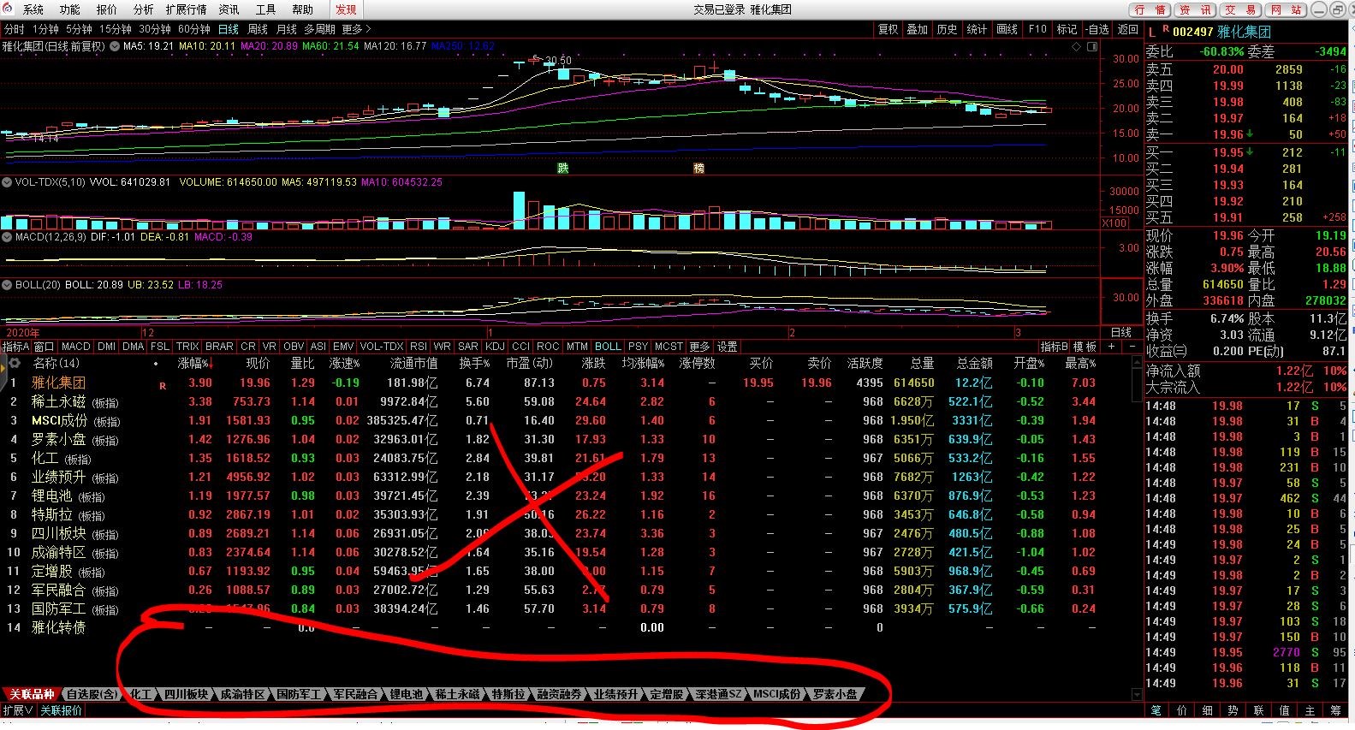The width and height of the screenshot is (1355, 730).
Task: Switch to 月线 period
Action: click(x=287, y=29)
